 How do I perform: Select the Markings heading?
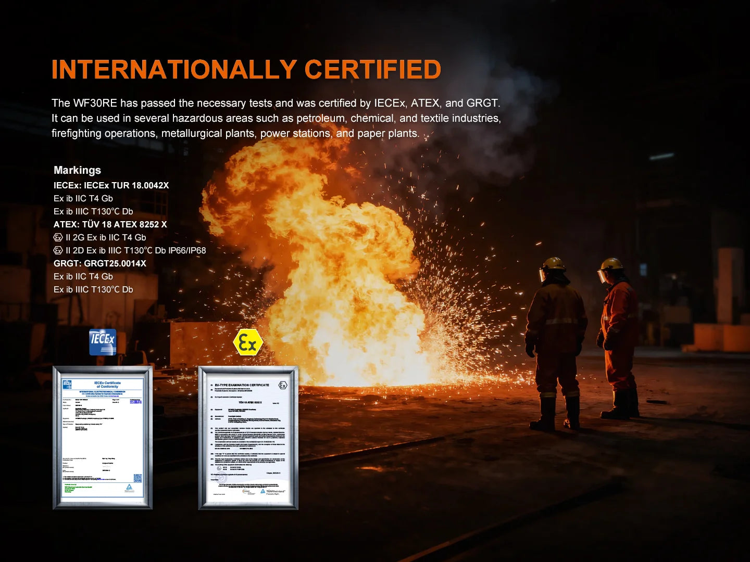(77, 170)
